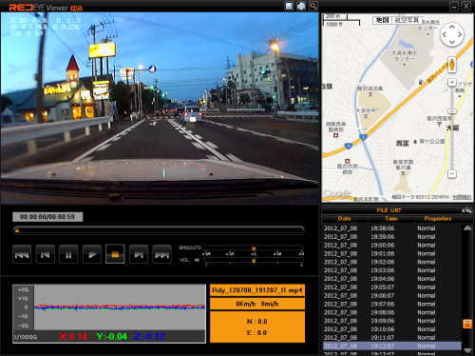Sort the file list by Properties column
This screenshot has height=356, width=475.
click(x=438, y=219)
